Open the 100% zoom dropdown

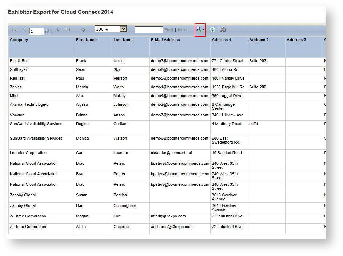coord(111,29)
